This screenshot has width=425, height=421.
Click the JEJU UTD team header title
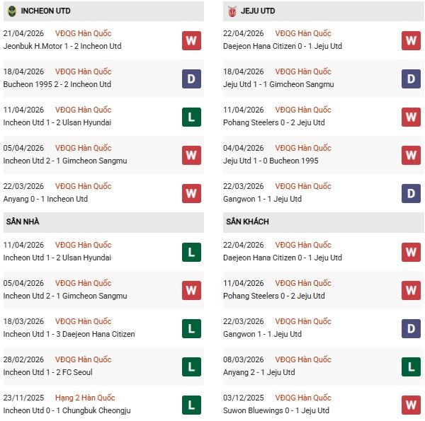pyautogui.click(x=259, y=11)
